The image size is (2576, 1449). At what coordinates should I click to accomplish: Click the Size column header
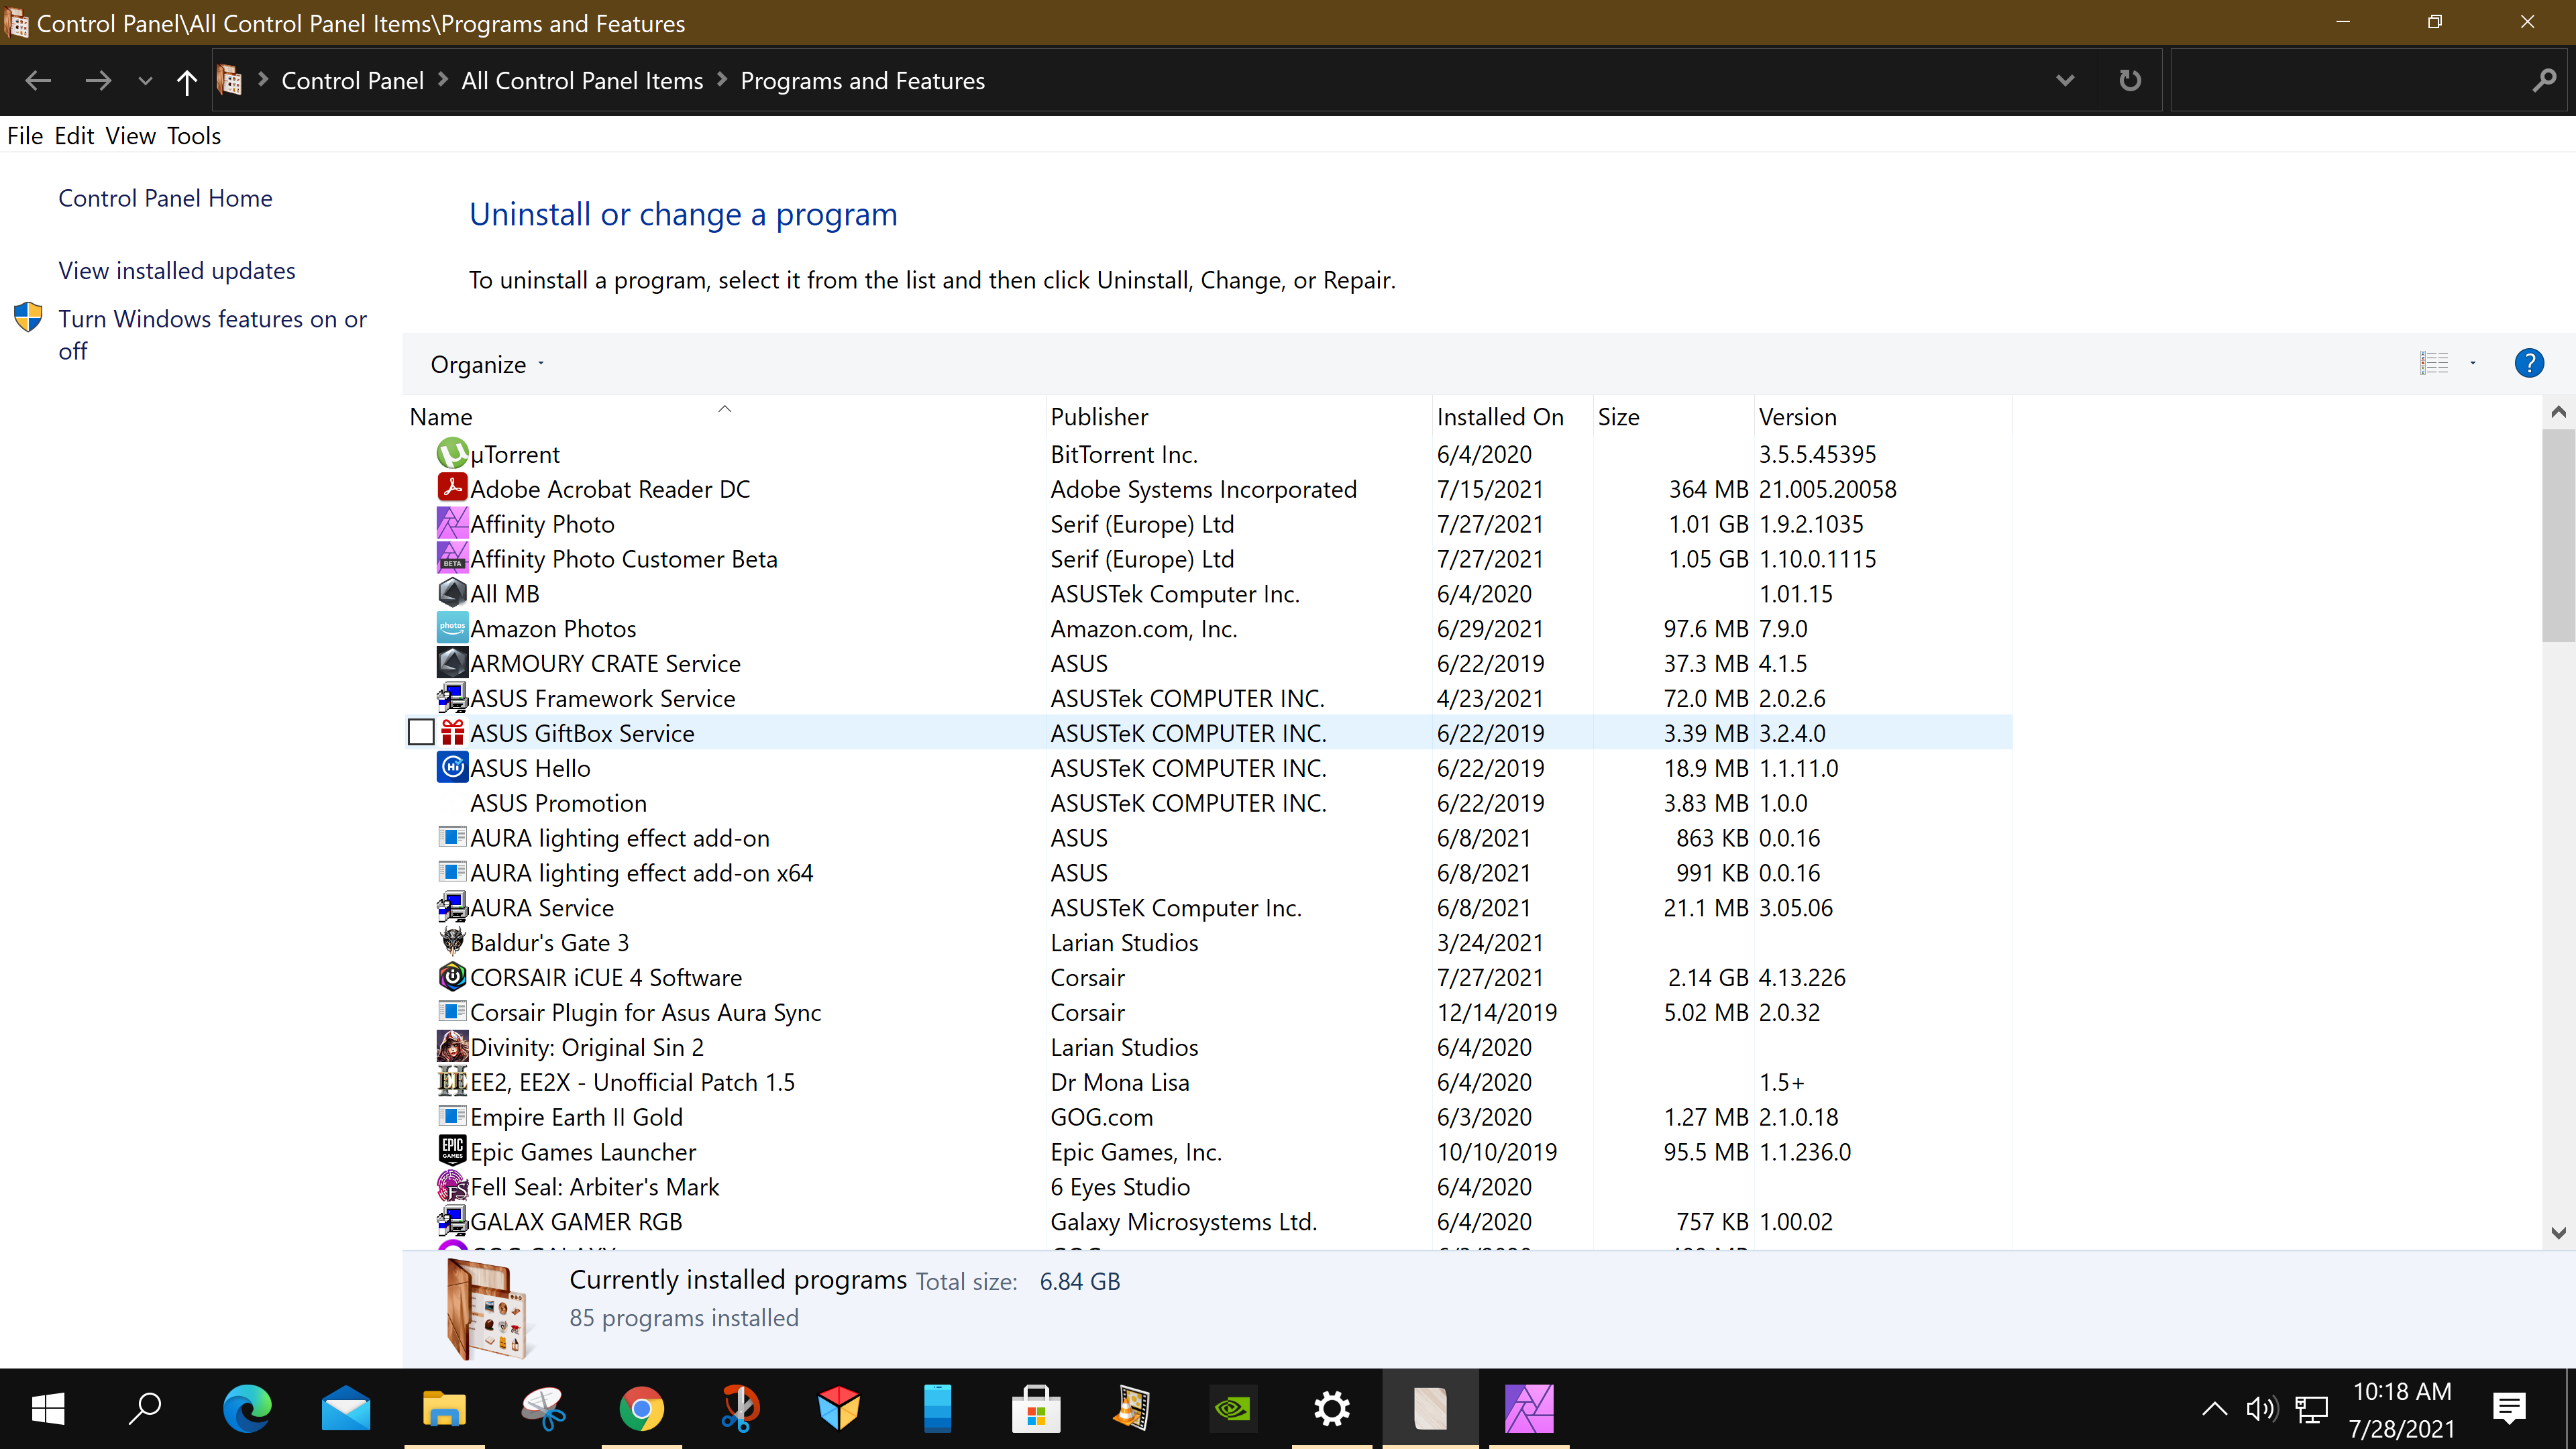tap(1673, 416)
